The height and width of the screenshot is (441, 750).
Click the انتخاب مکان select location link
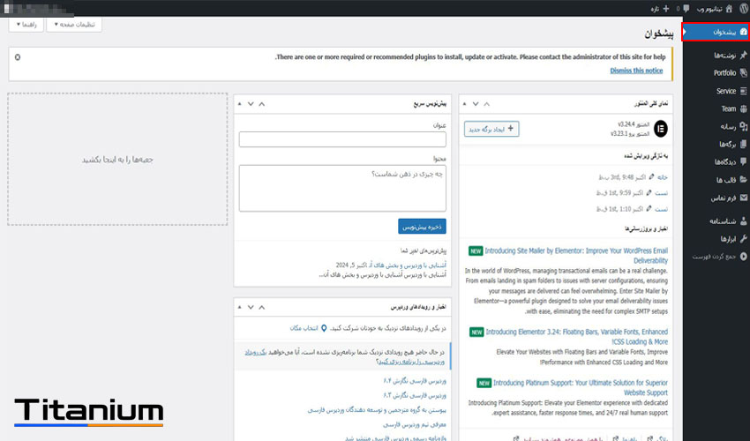[304, 328]
